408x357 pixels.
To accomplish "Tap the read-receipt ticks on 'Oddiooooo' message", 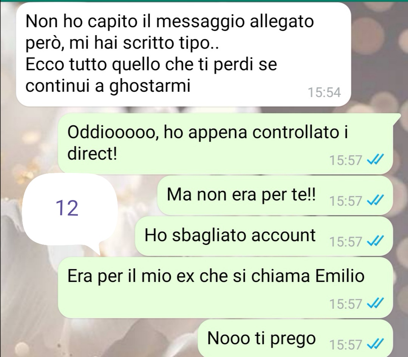I will [x=375, y=160].
